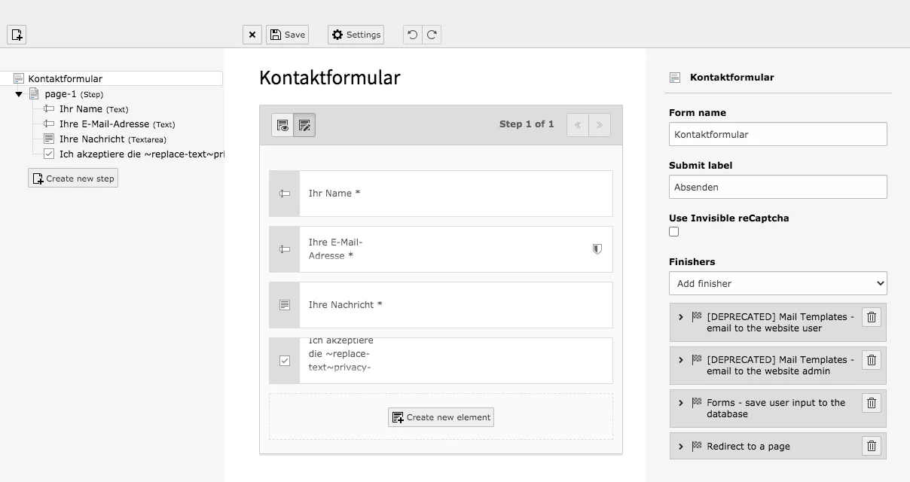Image resolution: width=910 pixels, height=482 pixels.
Task: Undo the last change
Action: tap(411, 34)
